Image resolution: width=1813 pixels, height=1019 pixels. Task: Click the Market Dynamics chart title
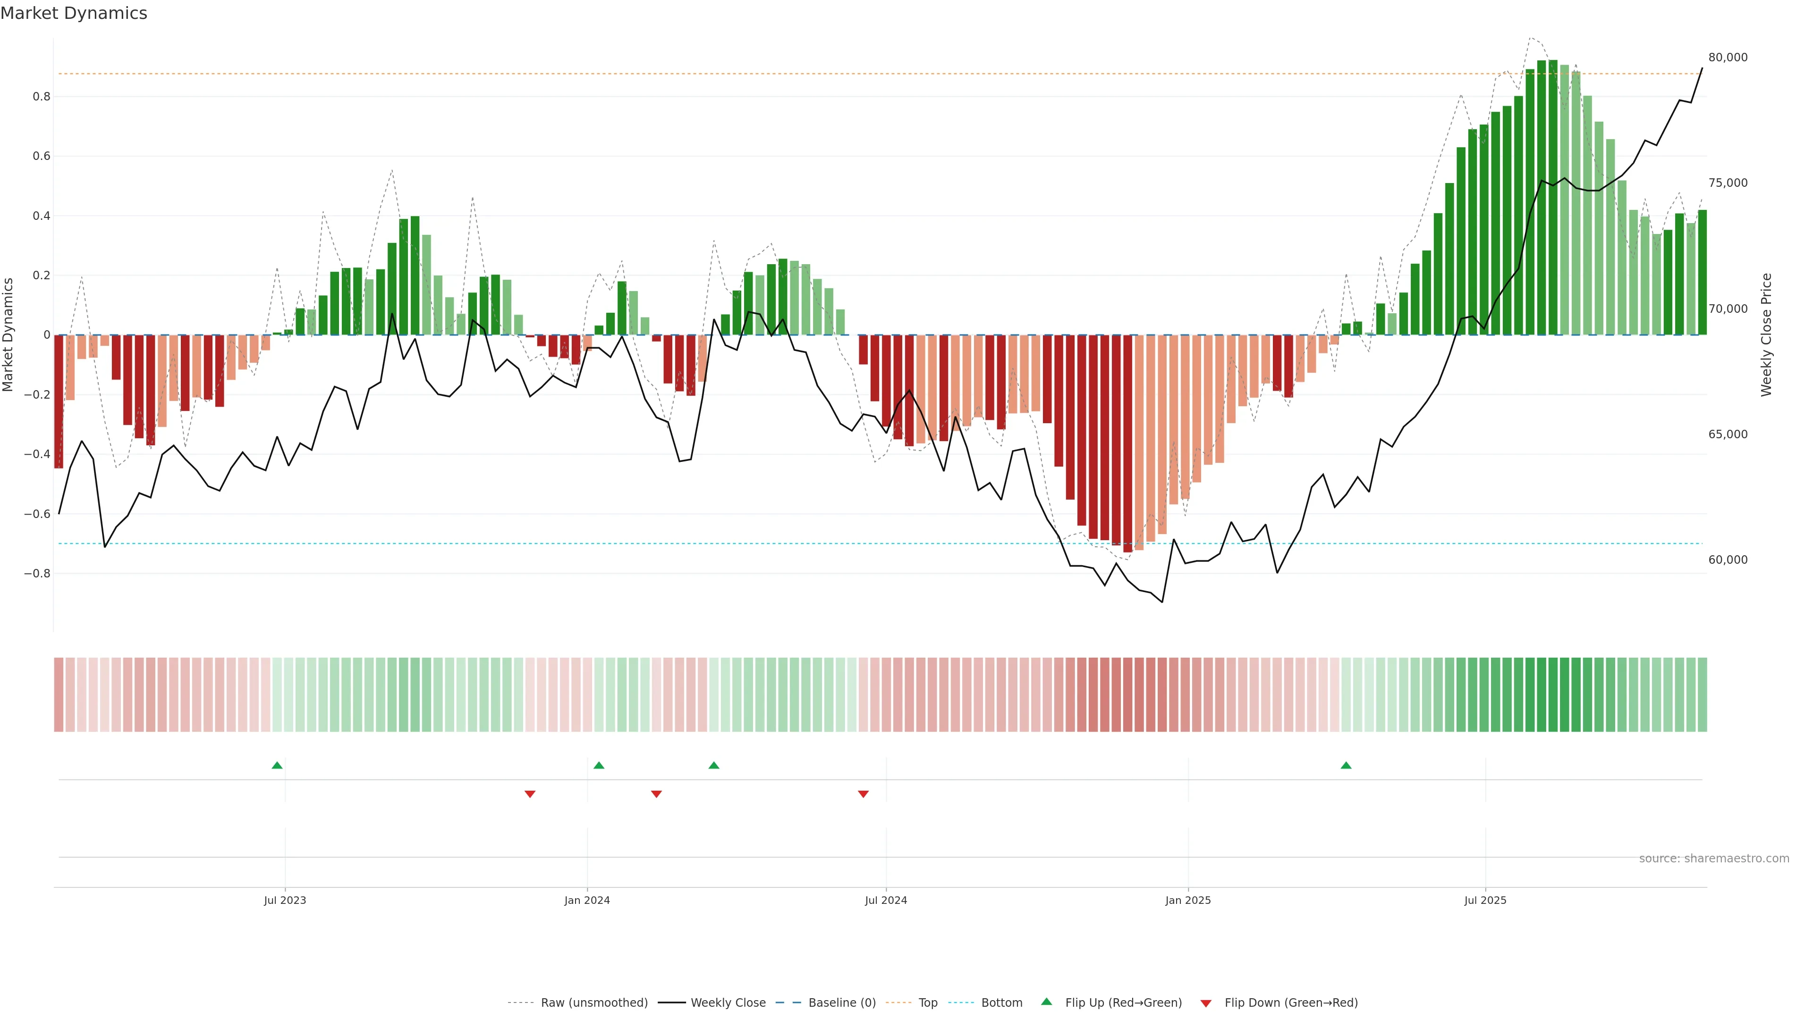[74, 13]
